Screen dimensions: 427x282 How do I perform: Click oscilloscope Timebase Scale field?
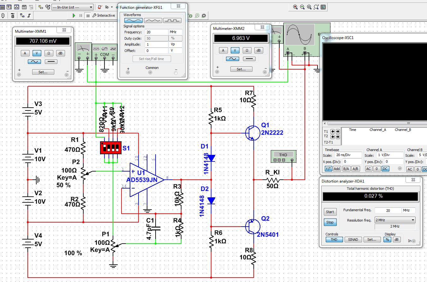click(x=348, y=155)
